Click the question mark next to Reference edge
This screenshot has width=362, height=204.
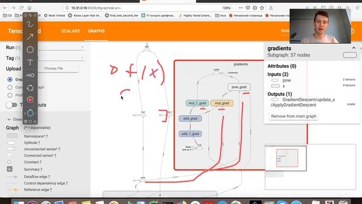[51, 190]
